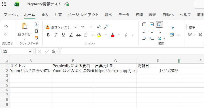204x108 pixels.
Task: Click the F12 name box
Action: (16, 51)
